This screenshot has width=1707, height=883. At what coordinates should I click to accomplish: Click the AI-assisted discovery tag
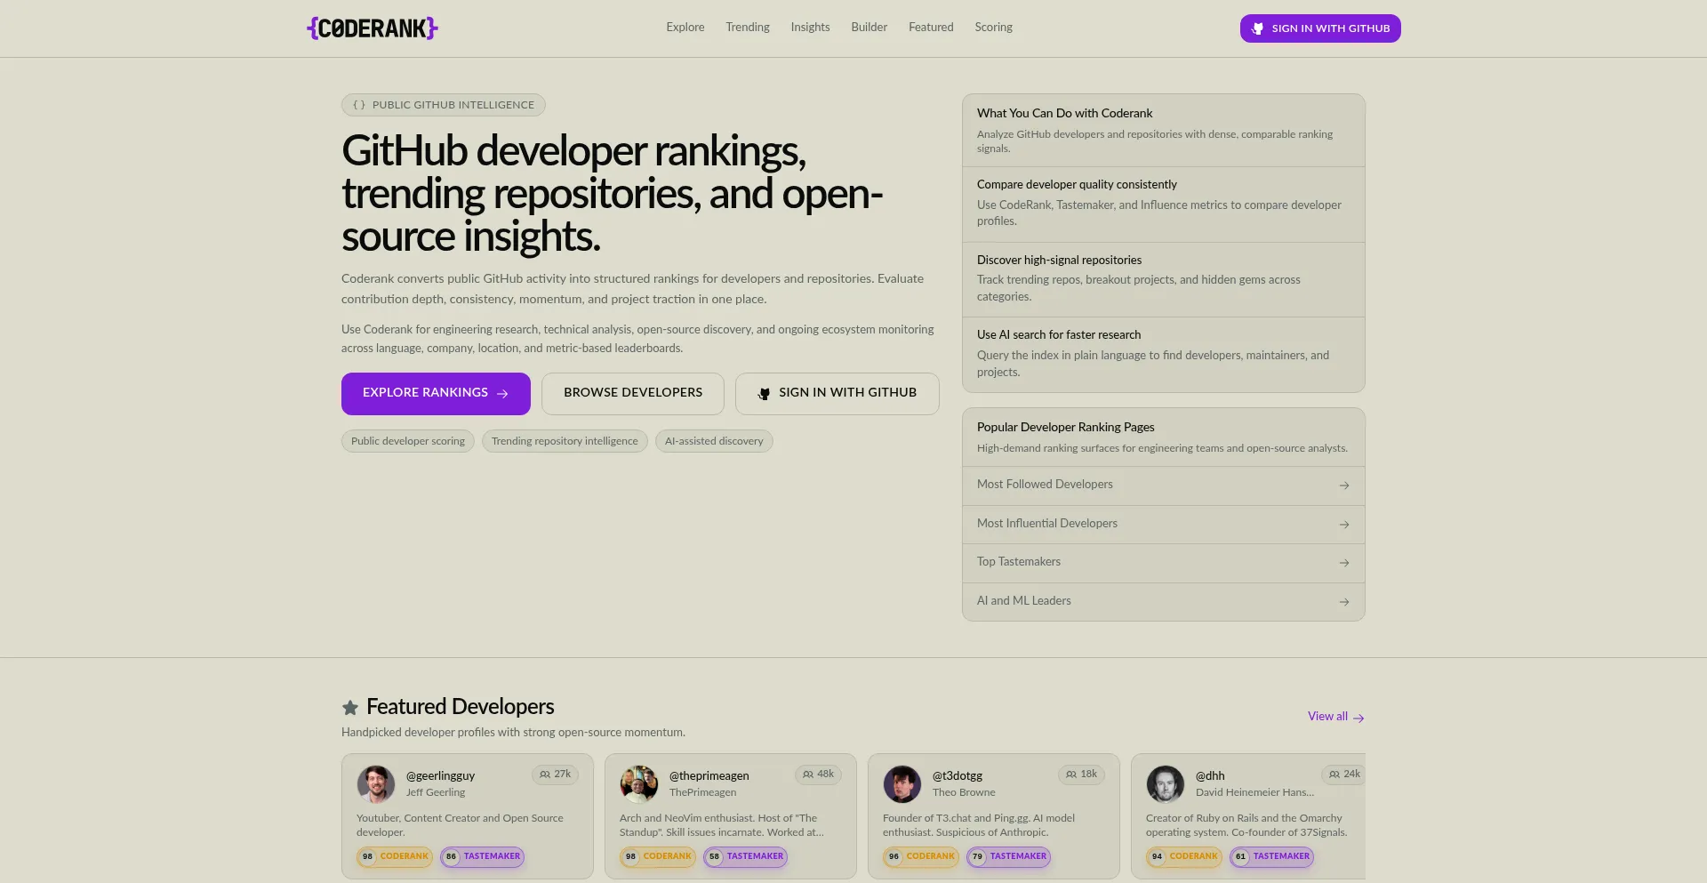pyautogui.click(x=714, y=441)
